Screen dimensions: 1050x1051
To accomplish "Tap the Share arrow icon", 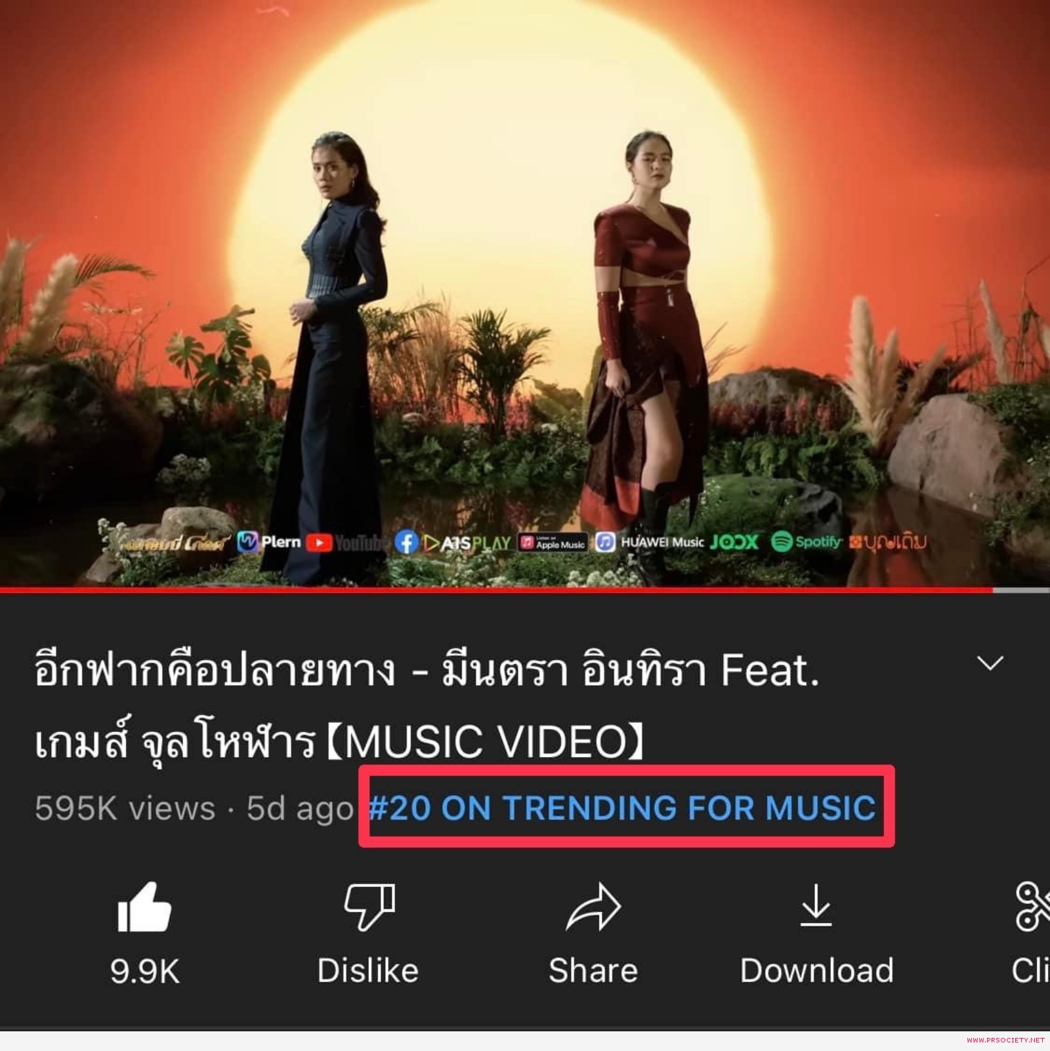I will click(x=593, y=907).
